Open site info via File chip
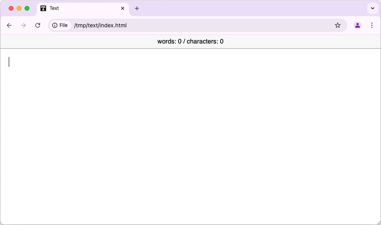Screen dimensions: 381x225 coord(60,25)
